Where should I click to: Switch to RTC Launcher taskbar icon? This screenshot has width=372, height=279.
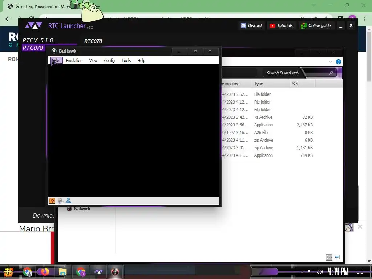[x=98, y=272]
